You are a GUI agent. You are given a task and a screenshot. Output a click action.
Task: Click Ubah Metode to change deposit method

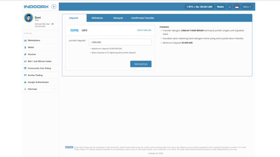(x=144, y=30)
